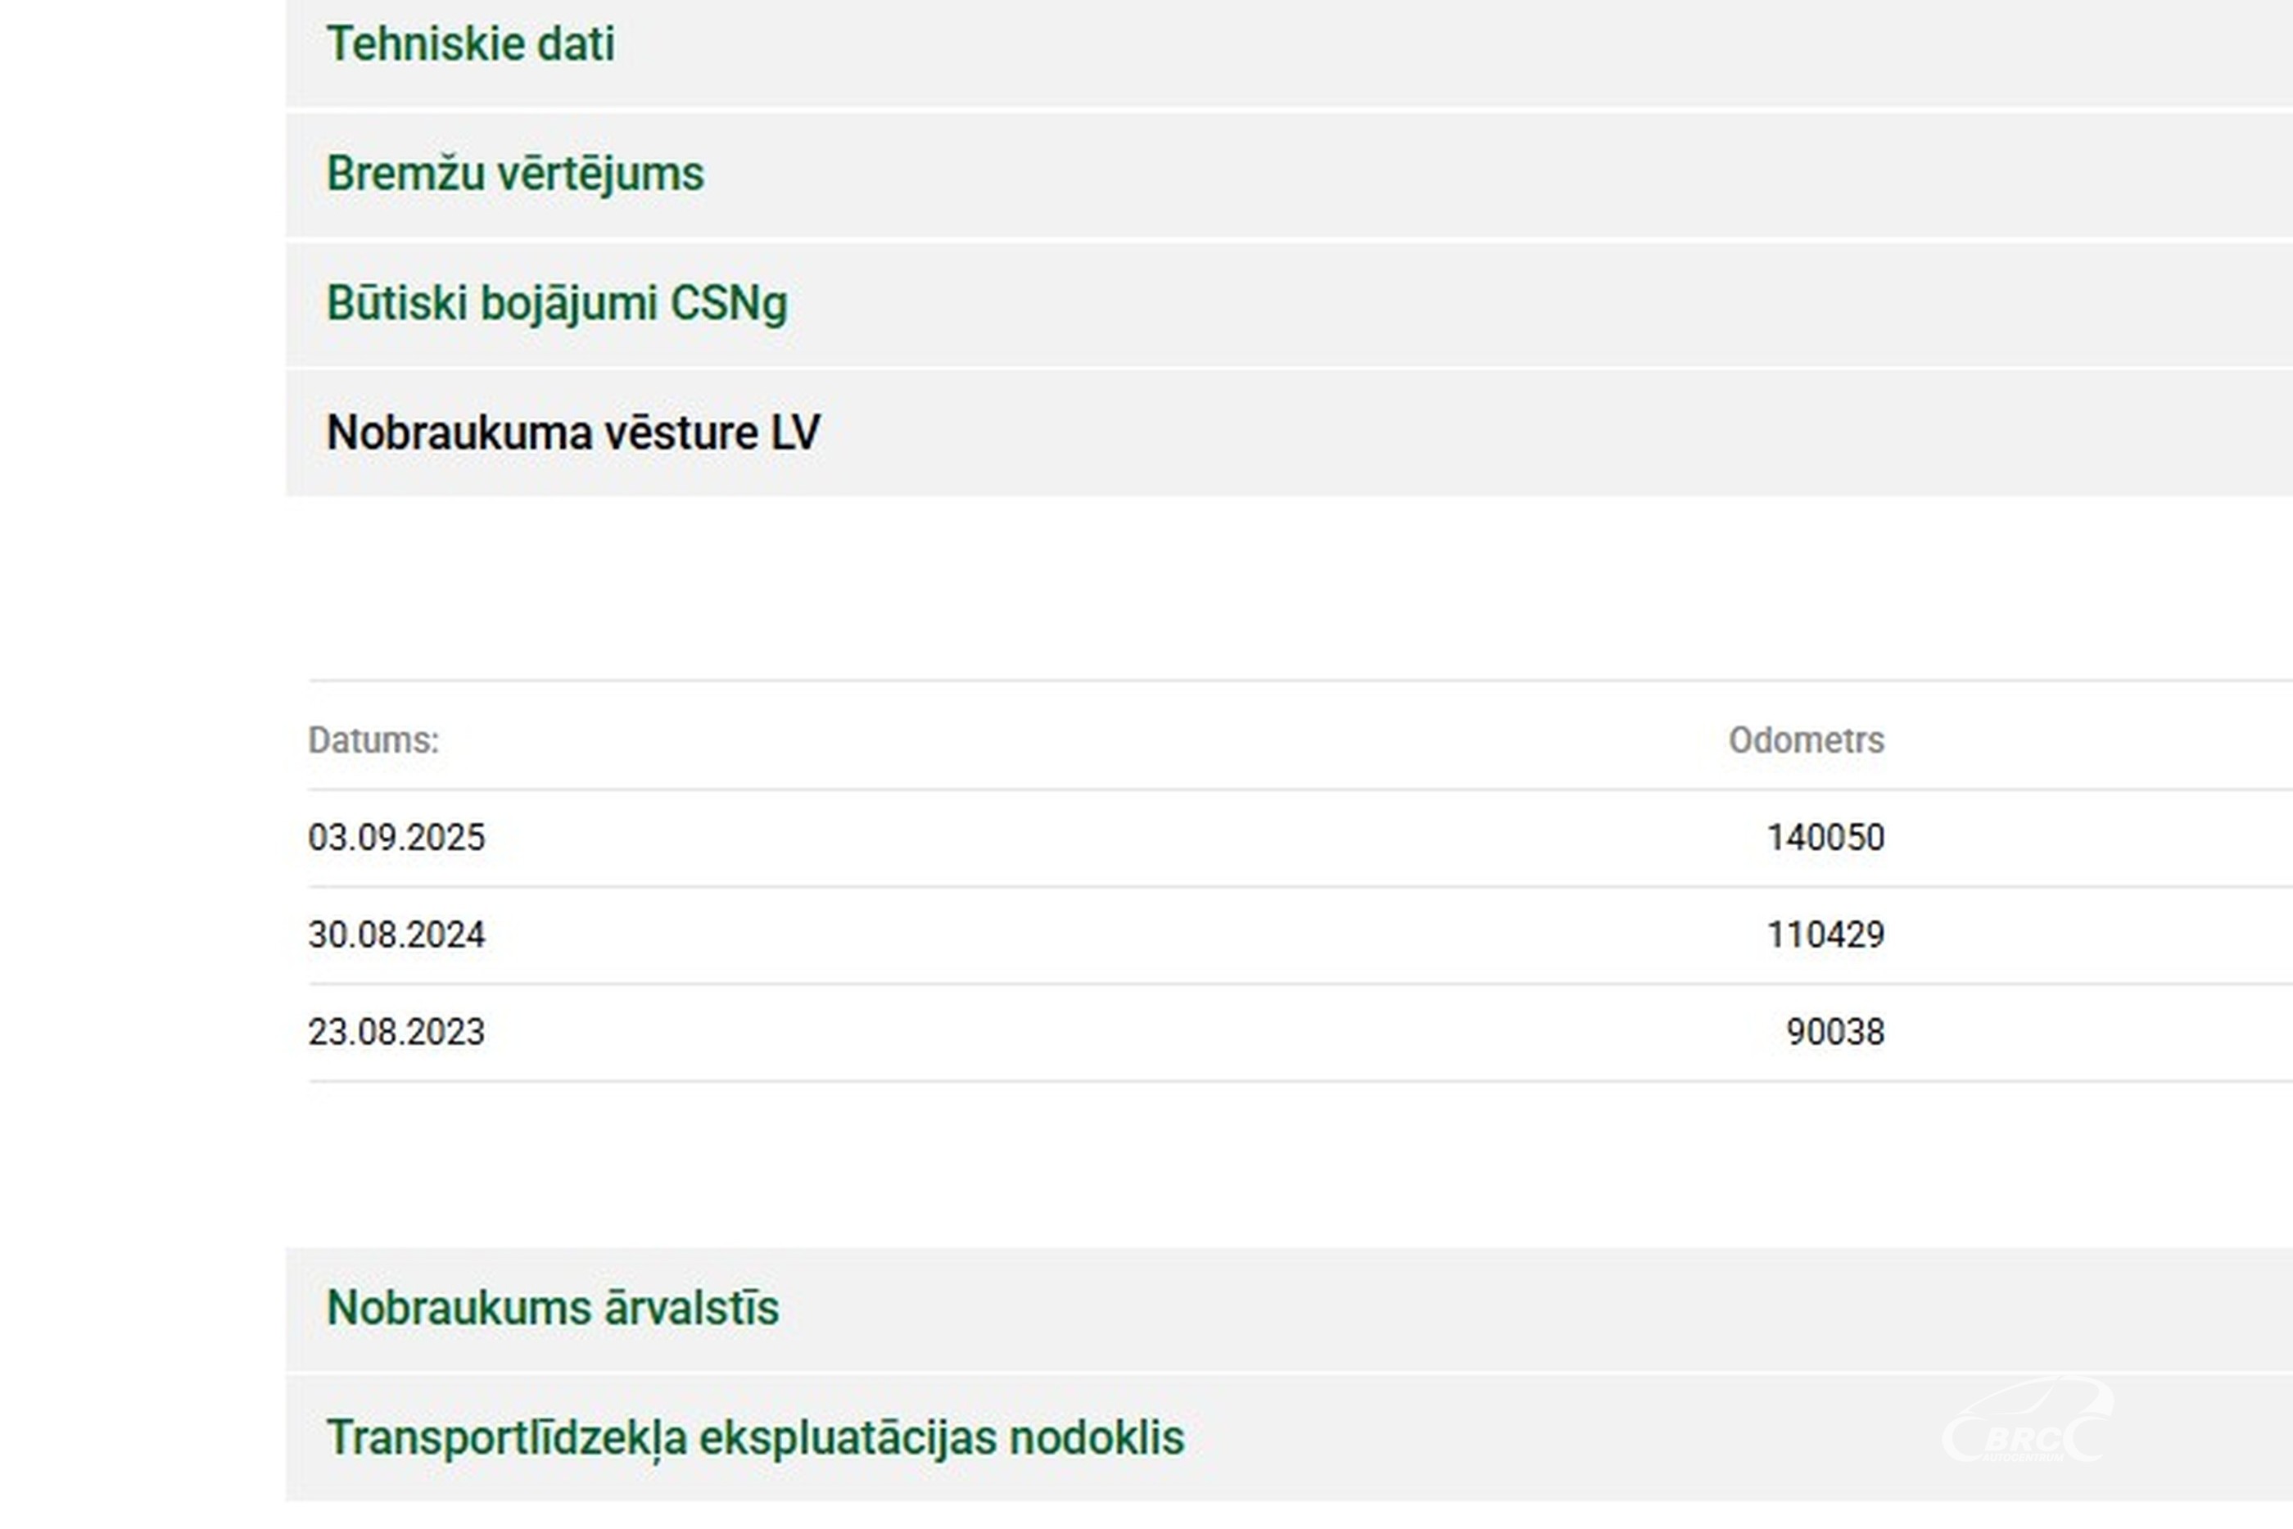
Task: Click the 140050 odometer reading
Action: [1825, 839]
